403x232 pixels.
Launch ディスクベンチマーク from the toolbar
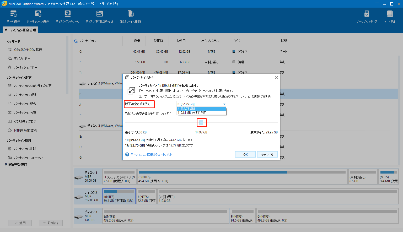click(x=67, y=17)
